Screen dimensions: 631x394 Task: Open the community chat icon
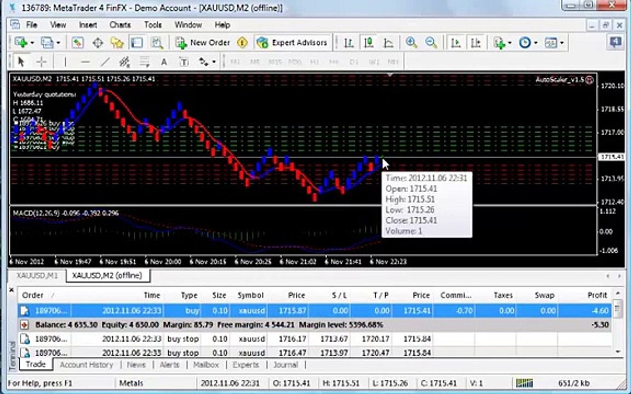615,42
